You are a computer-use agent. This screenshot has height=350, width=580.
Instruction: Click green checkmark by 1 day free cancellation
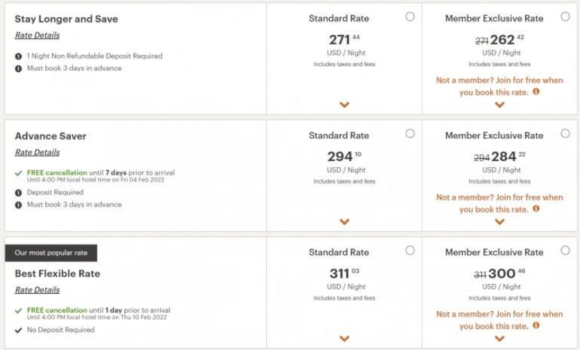click(18, 310)
